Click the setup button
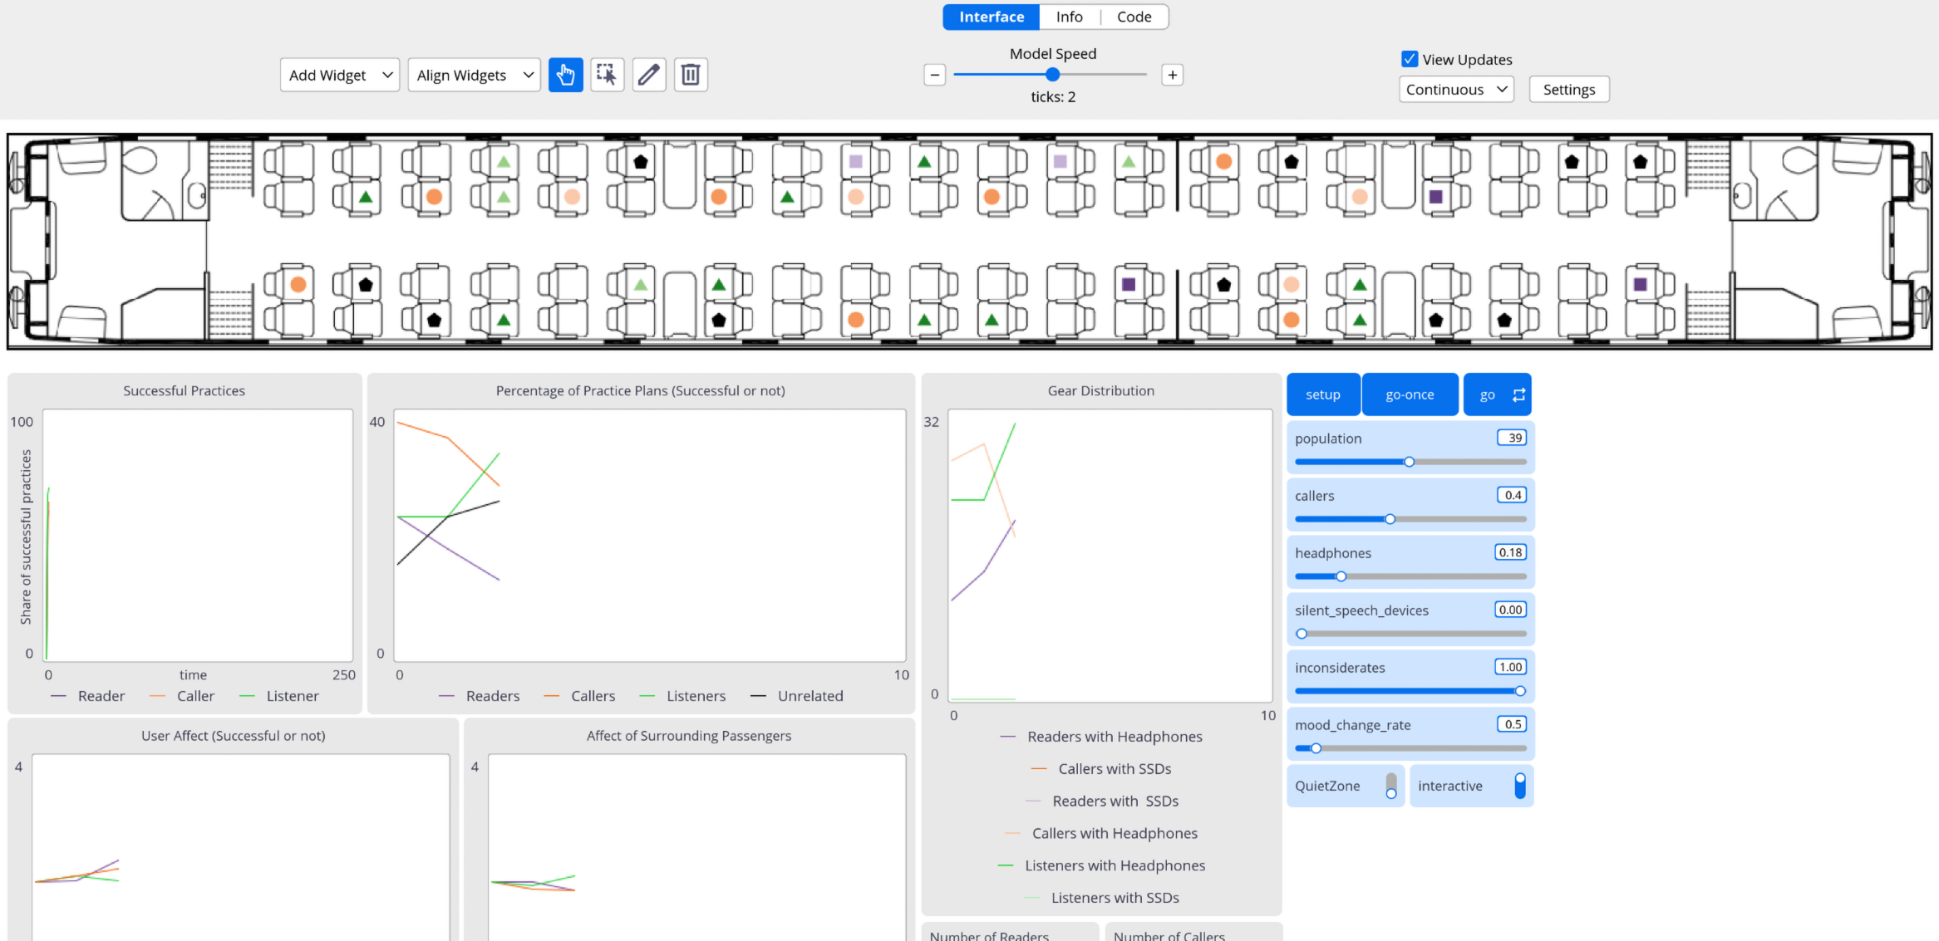This screenshot has width=1939, height=941. click(1323, 395)
